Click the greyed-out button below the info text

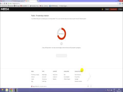[61, 55]
